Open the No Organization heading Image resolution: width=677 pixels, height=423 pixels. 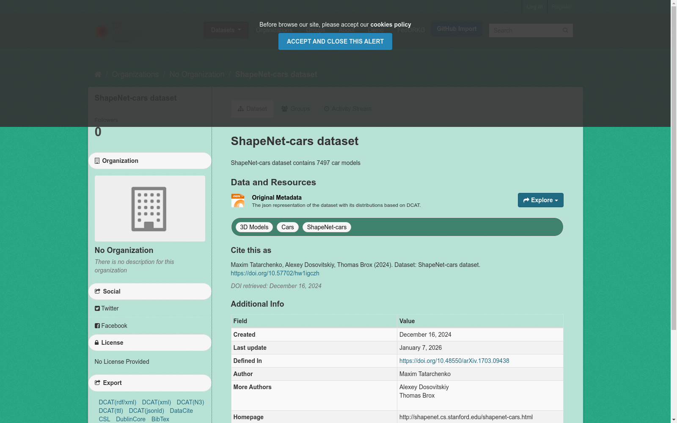pos(124,250)
